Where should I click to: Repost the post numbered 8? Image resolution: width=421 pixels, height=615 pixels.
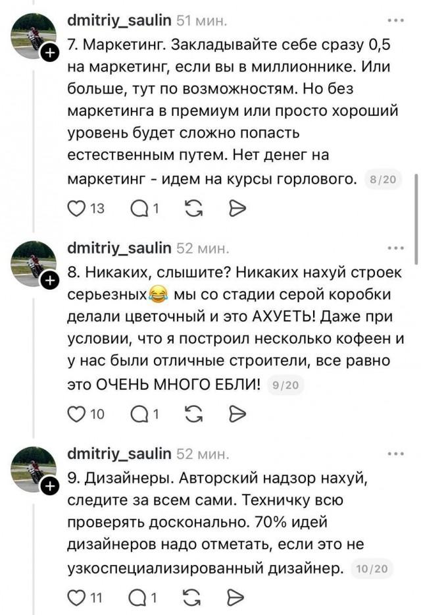(194, 414)
